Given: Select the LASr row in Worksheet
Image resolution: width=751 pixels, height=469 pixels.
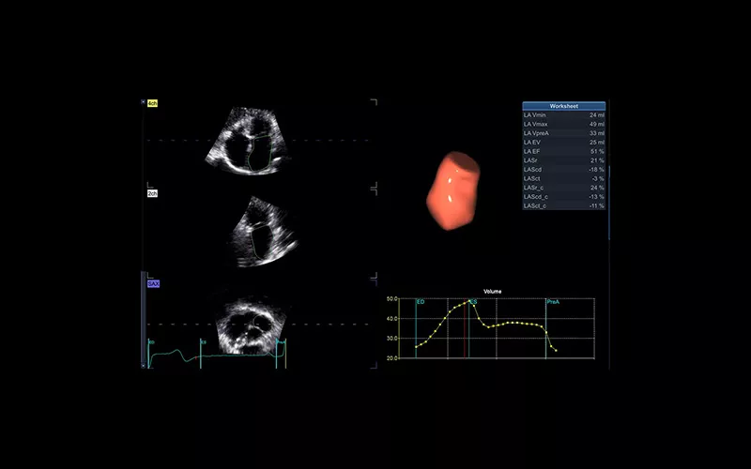Looking at the screenshot, I should (564, 160).
